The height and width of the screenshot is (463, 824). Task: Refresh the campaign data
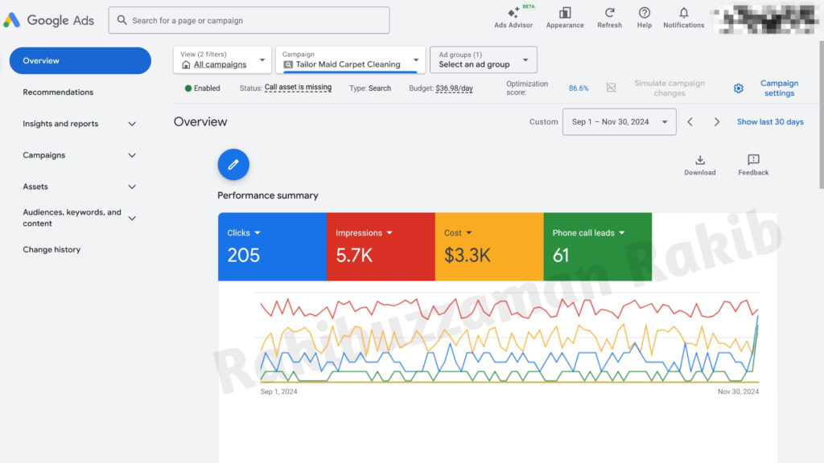(x=609, y=18)
